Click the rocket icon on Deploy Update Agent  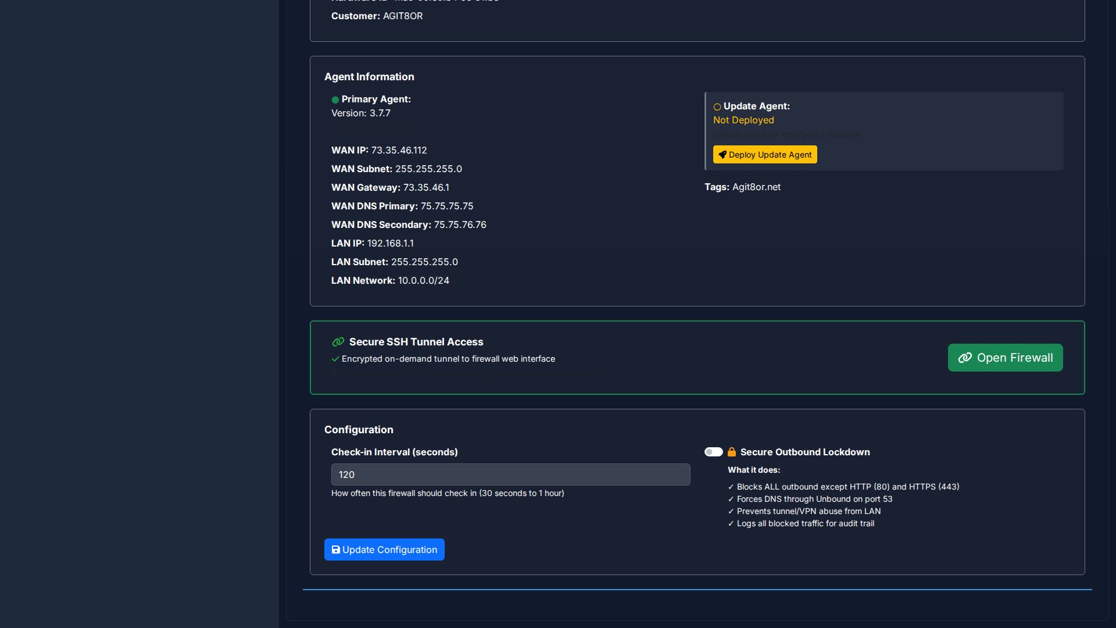coord(722,155)
